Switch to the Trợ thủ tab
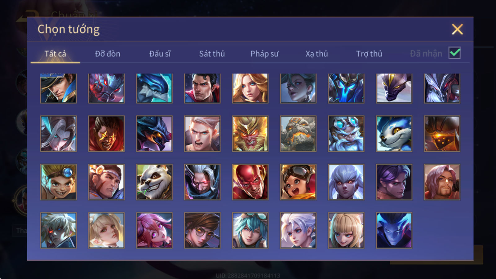 coord(369,54)
